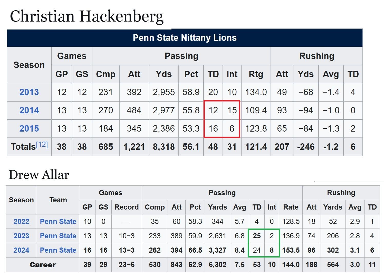Open the 2014 season link
The height and width of the screenshot is (277, 384).
pyautogui.click(x=29, y=110)
